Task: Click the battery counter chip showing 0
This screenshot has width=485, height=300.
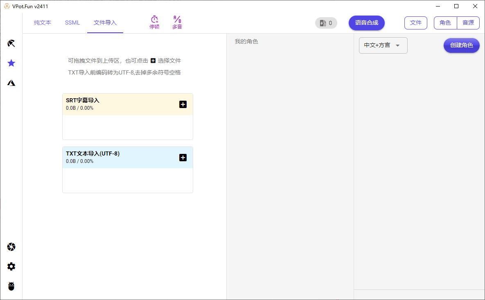Action: point(326,23)
